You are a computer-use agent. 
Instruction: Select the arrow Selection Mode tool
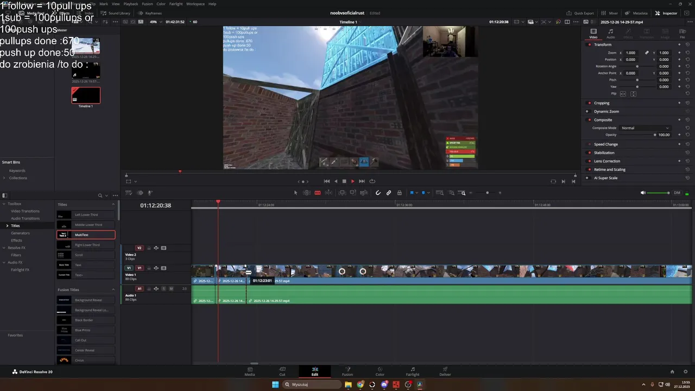tap(296, 193)
